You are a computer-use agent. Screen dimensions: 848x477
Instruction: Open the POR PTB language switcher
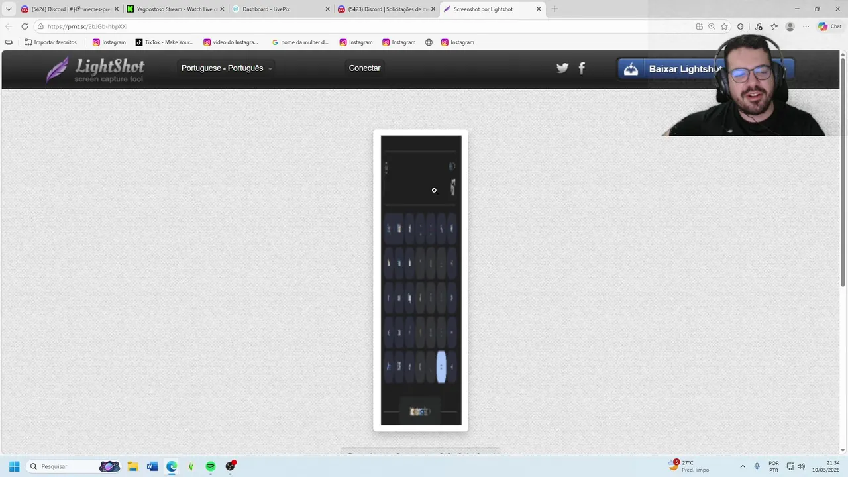tap(773, 466)
